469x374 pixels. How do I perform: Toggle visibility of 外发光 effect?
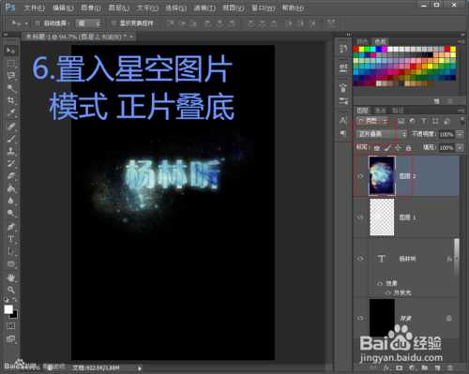tap(388, 292)
